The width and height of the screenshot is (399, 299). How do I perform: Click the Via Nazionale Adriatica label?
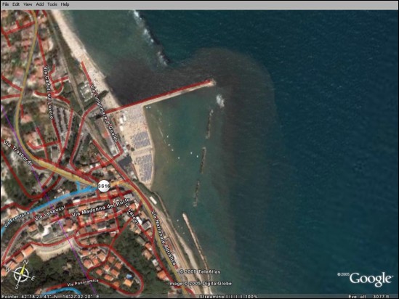pos(164,237)
